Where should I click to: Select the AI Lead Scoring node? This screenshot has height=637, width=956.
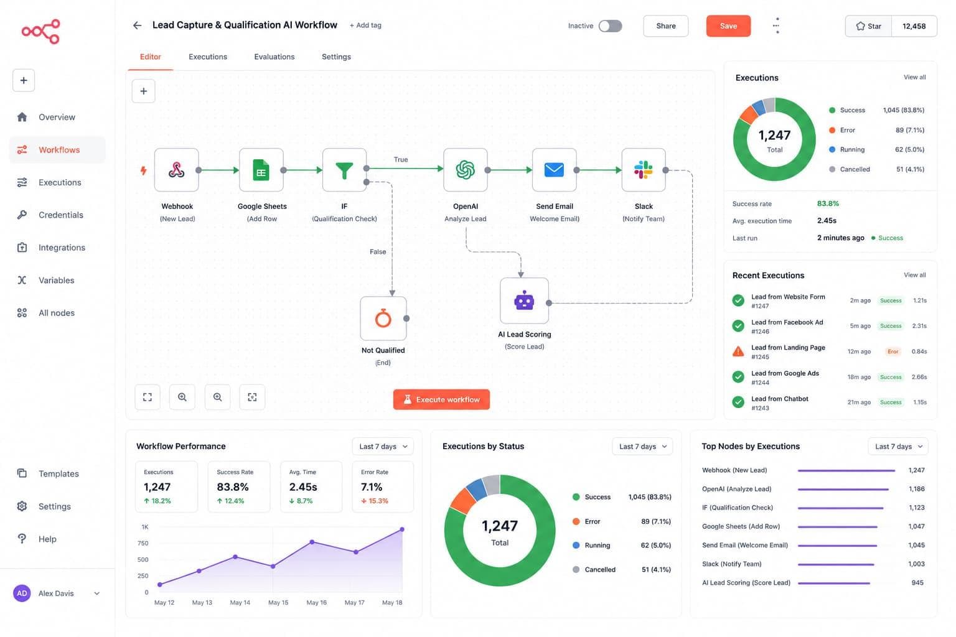point(524,301)
